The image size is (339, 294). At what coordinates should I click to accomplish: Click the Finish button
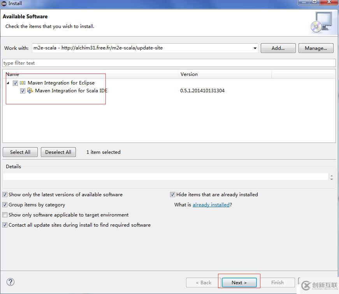(x=278, y=283)
